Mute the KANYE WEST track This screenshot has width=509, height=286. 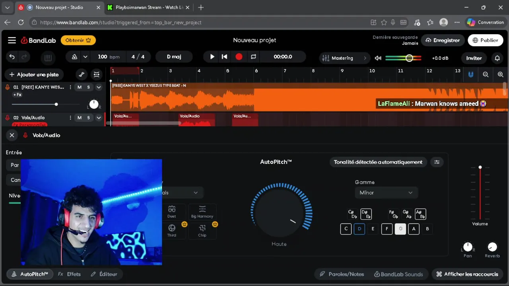coord(80,87)
